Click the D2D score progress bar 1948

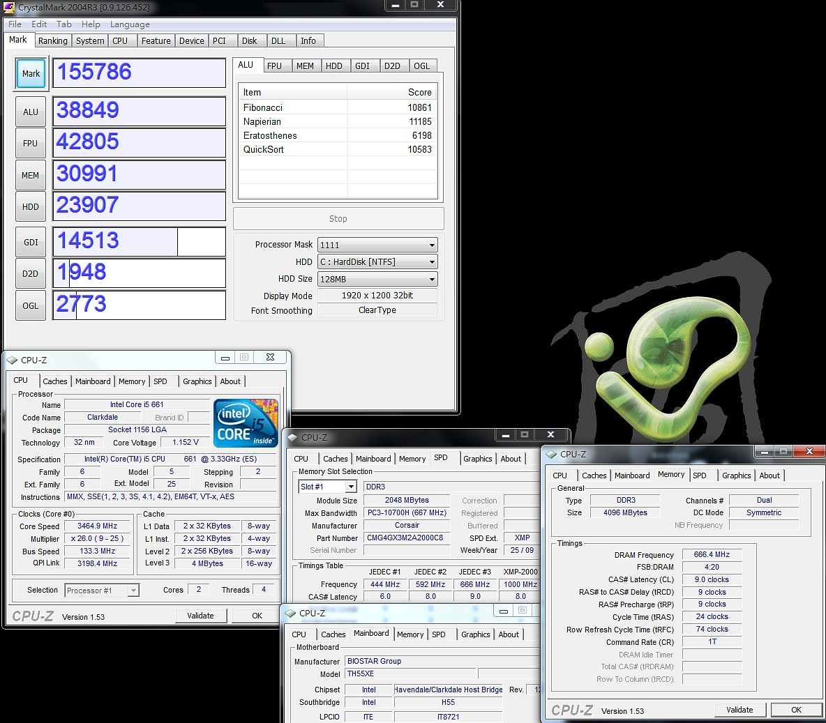coord(139,273)
